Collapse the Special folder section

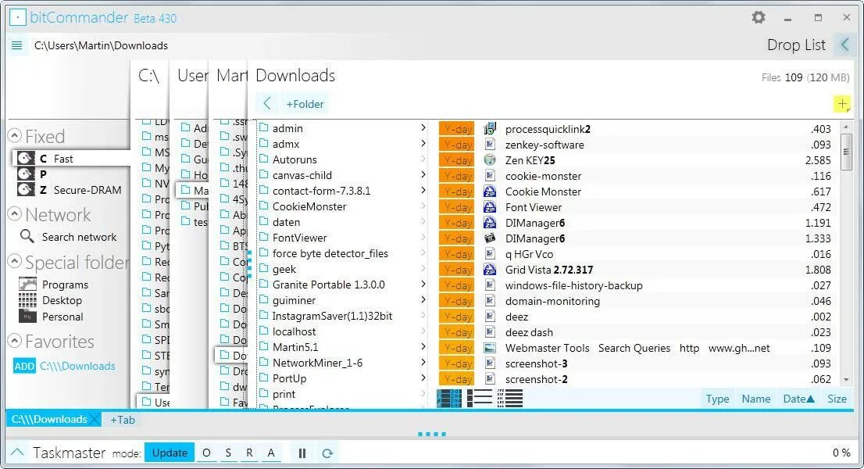coord(15,261)
